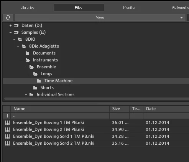
Task: Click instrument icon for Dyn Bowing Sord 2
Action: [x=7, y=144]
